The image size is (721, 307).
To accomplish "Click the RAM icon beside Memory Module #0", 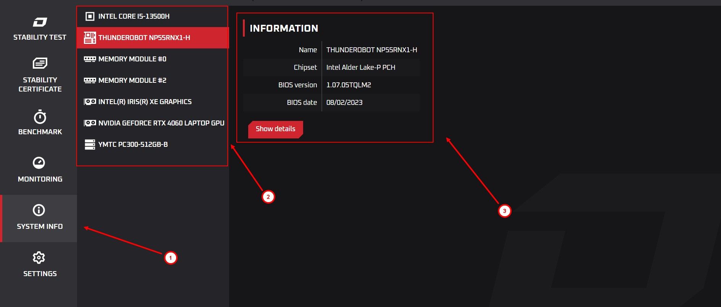I will click(x=90, y=59).
